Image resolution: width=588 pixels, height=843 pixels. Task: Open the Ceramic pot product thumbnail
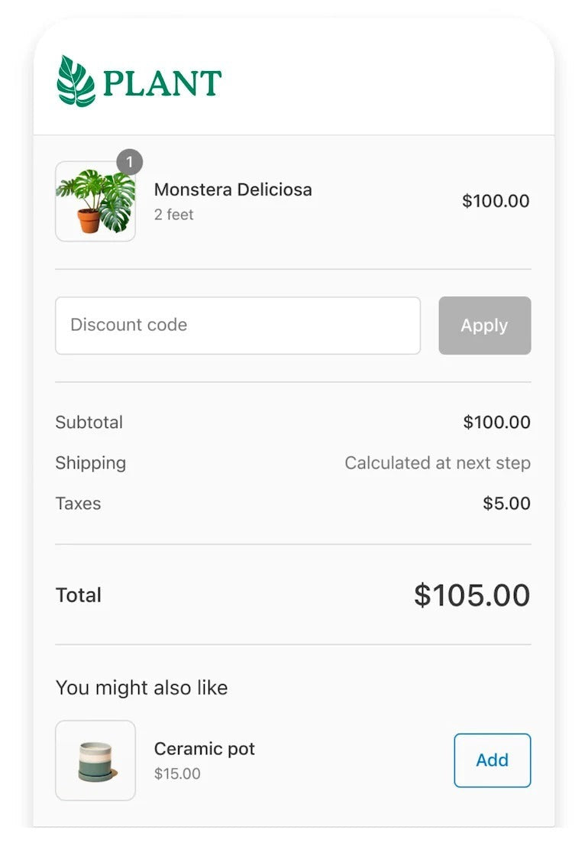pyautogui.click(x=95, y=760)
